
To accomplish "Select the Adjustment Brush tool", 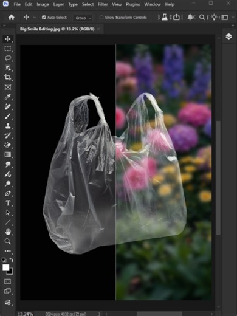I will (x=8, y=174).
